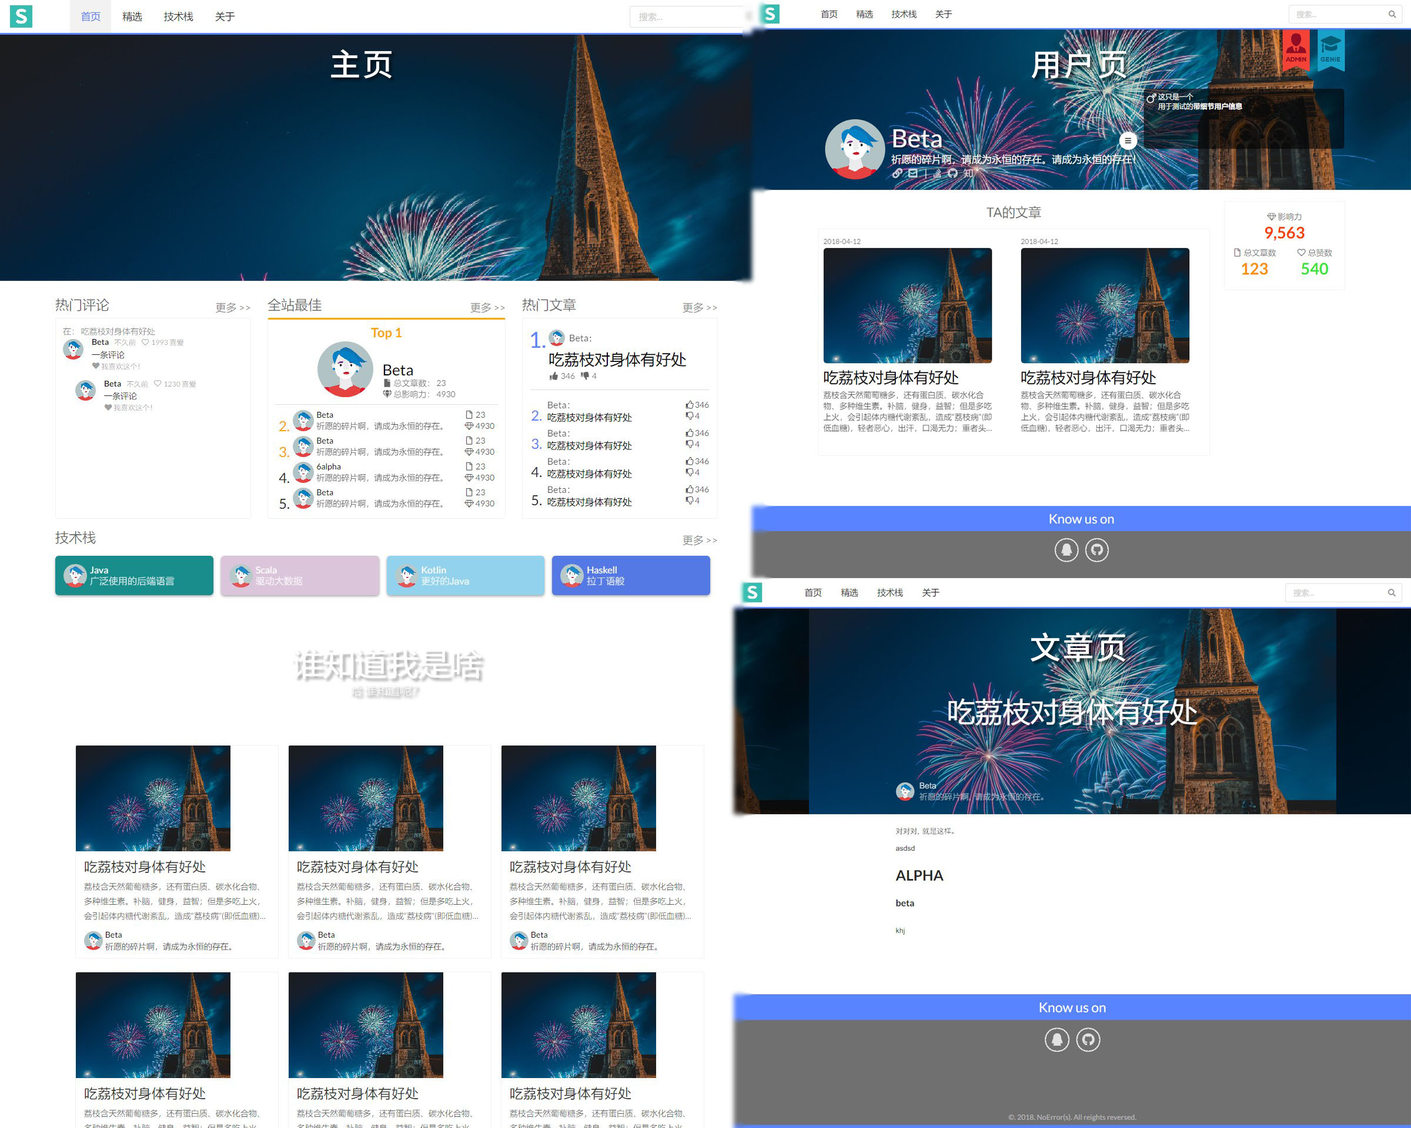Select 首页 tab in main page navbar
The width and height of the screenshot is (1411, 1128).
91,16
